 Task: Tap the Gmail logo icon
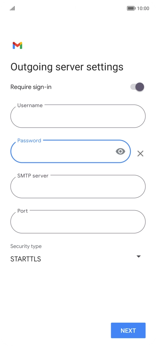click(x=17, y=45)
